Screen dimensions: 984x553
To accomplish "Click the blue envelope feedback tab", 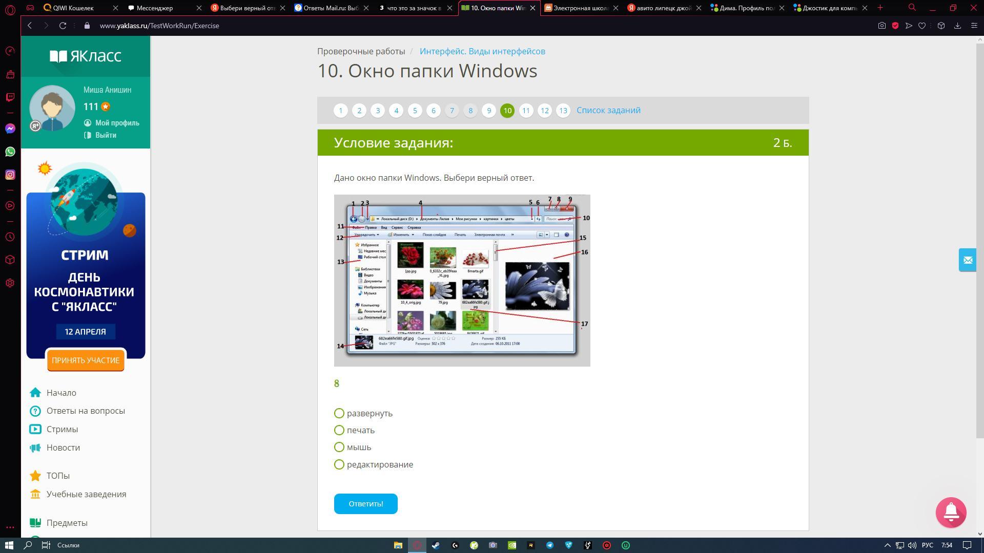I will [968, 260].
